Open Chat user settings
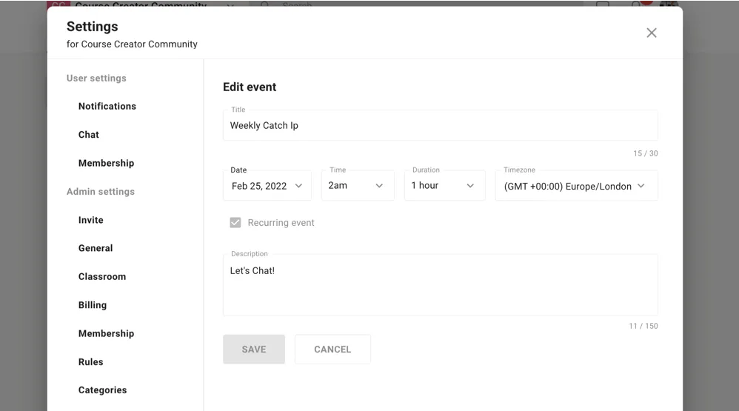 89,134
